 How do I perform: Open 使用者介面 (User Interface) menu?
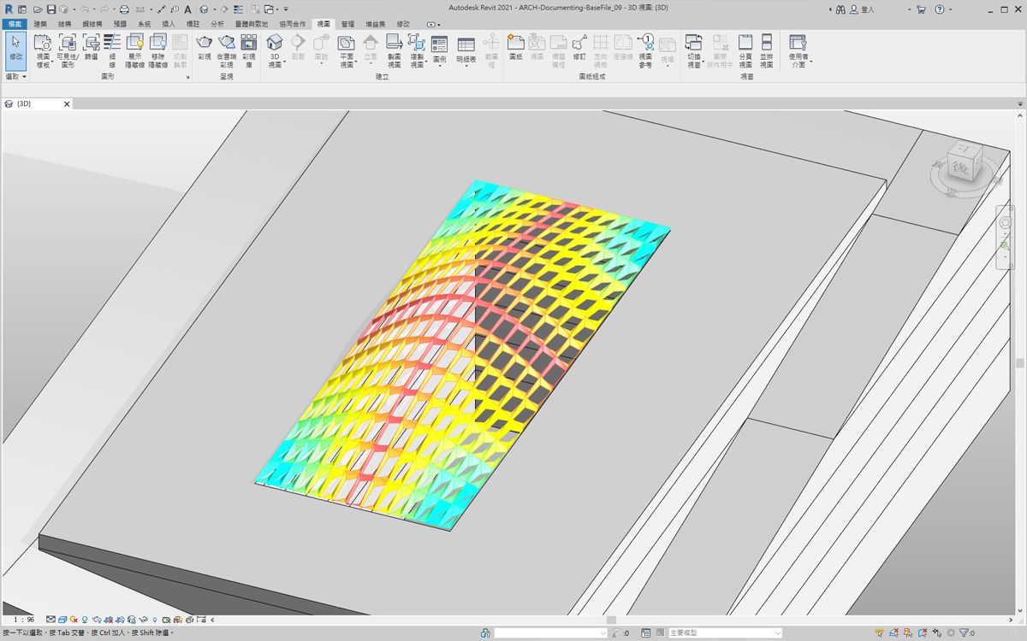(x=798, y=51)
